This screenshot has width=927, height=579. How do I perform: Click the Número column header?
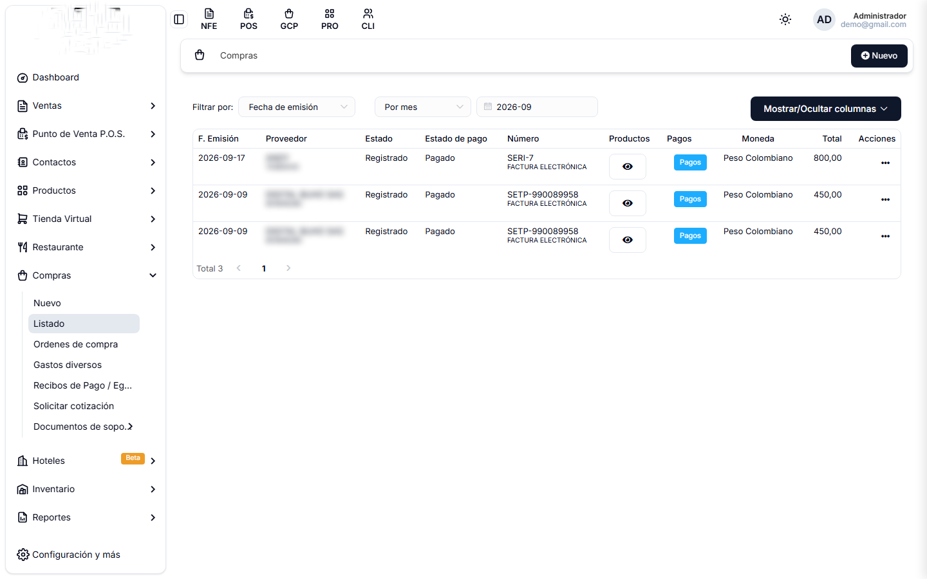pyautogui.click(x=523, y=138)
